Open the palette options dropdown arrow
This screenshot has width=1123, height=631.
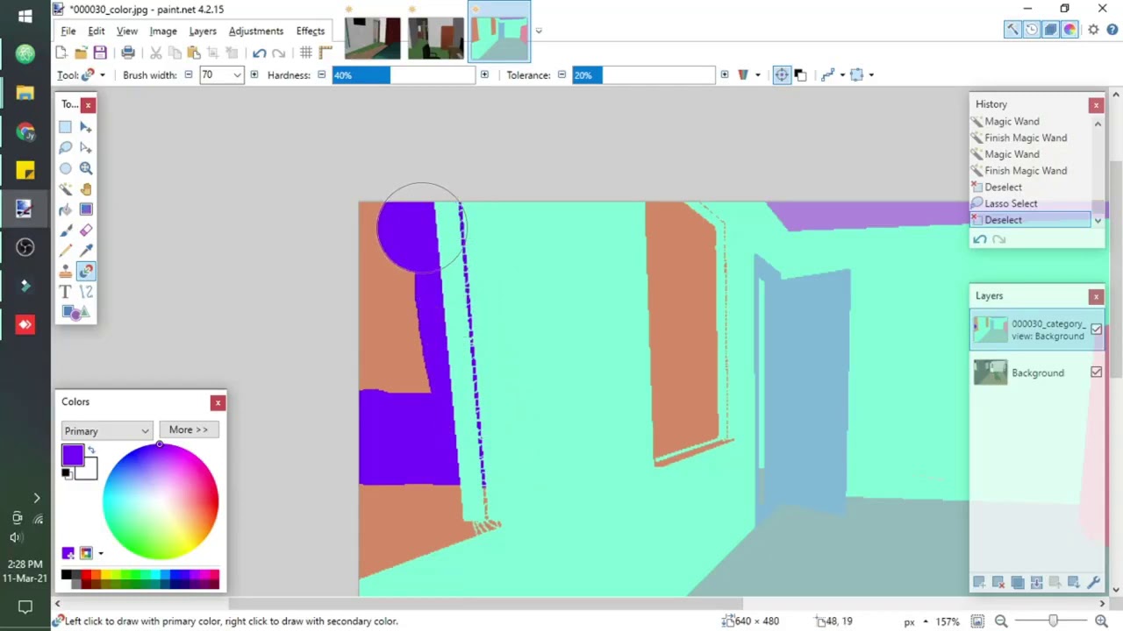[101, 553]
